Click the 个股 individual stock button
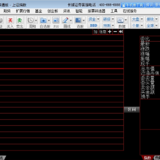This screenshot has height=160, width=160. (136, 25)
